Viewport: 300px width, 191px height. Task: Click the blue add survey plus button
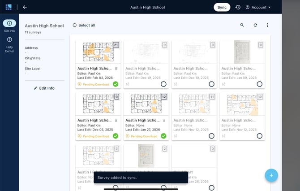tap(271, 175)
